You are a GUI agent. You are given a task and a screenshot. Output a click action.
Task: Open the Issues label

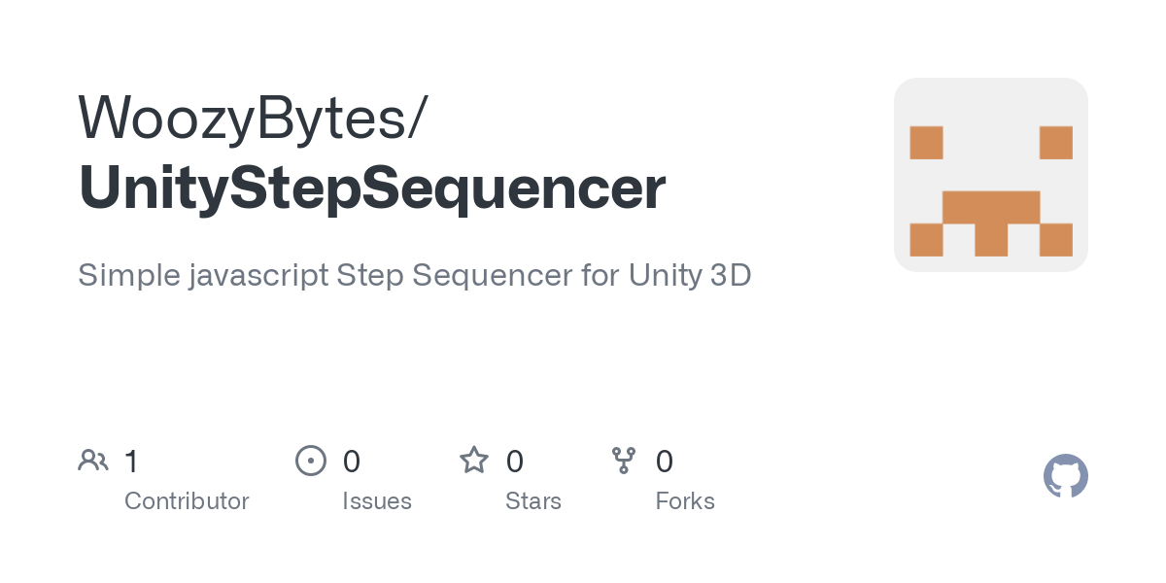click(377, 501)
